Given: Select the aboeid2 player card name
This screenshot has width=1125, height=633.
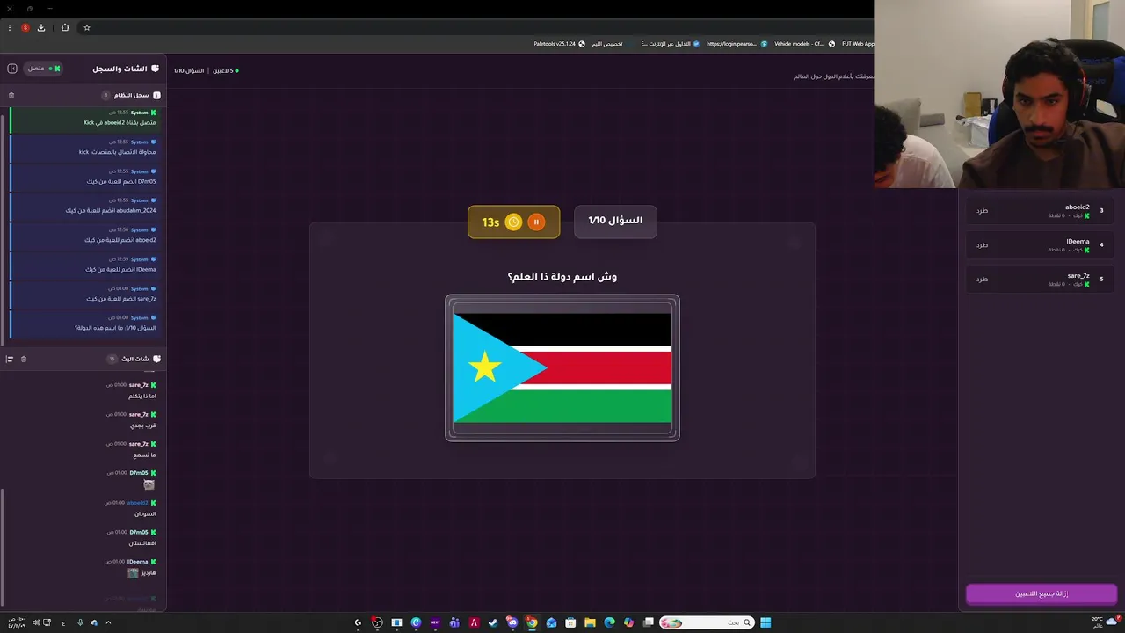Looking at the screenshot, I should coord(1077,207).
